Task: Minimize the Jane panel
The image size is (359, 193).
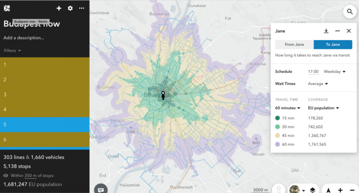Action: (x=337, y=31)
